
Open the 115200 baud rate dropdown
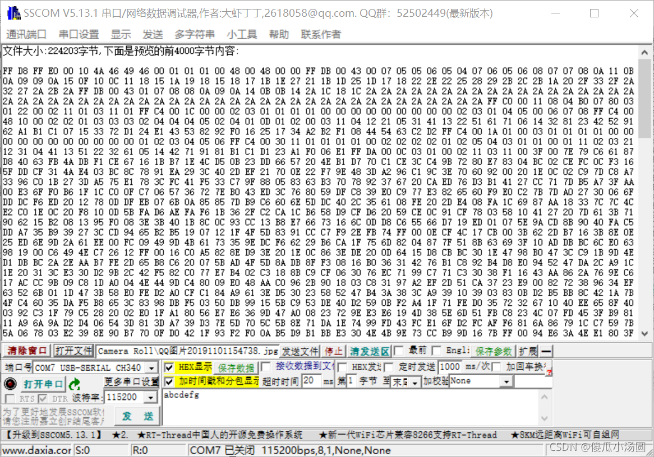pos(151,398)
